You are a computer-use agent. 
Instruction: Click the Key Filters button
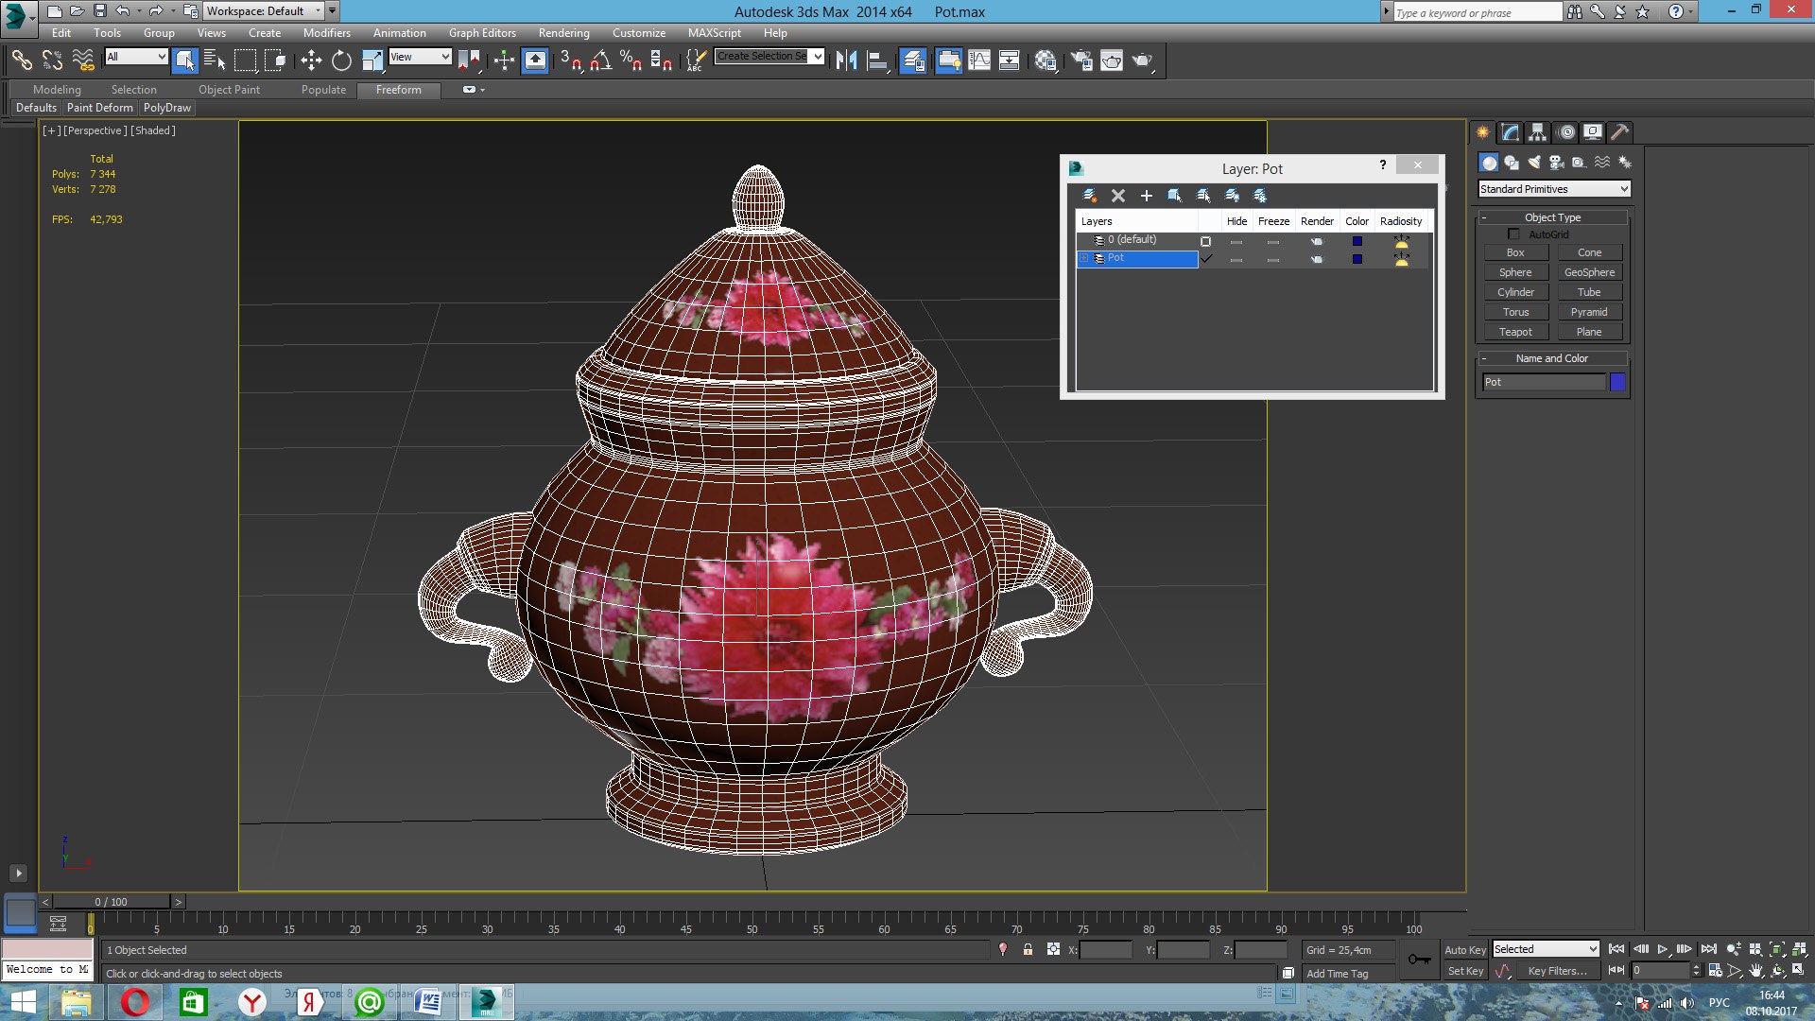pyautogui.click(x=1557, y=971)
